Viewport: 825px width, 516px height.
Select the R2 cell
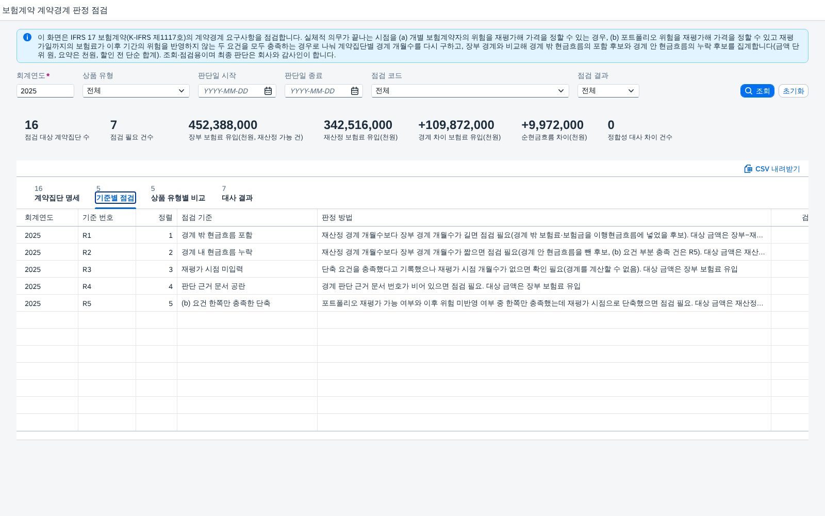tap(107, 252)
